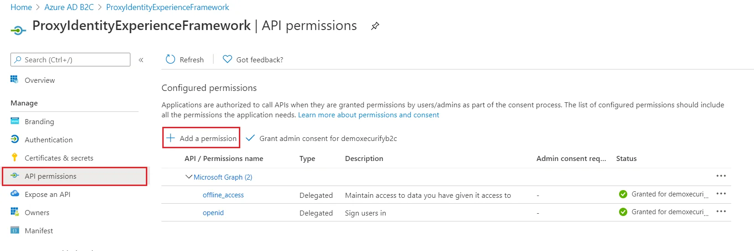Open Branding settings
Screen dimensions: 754x251
tap(39, 121)
